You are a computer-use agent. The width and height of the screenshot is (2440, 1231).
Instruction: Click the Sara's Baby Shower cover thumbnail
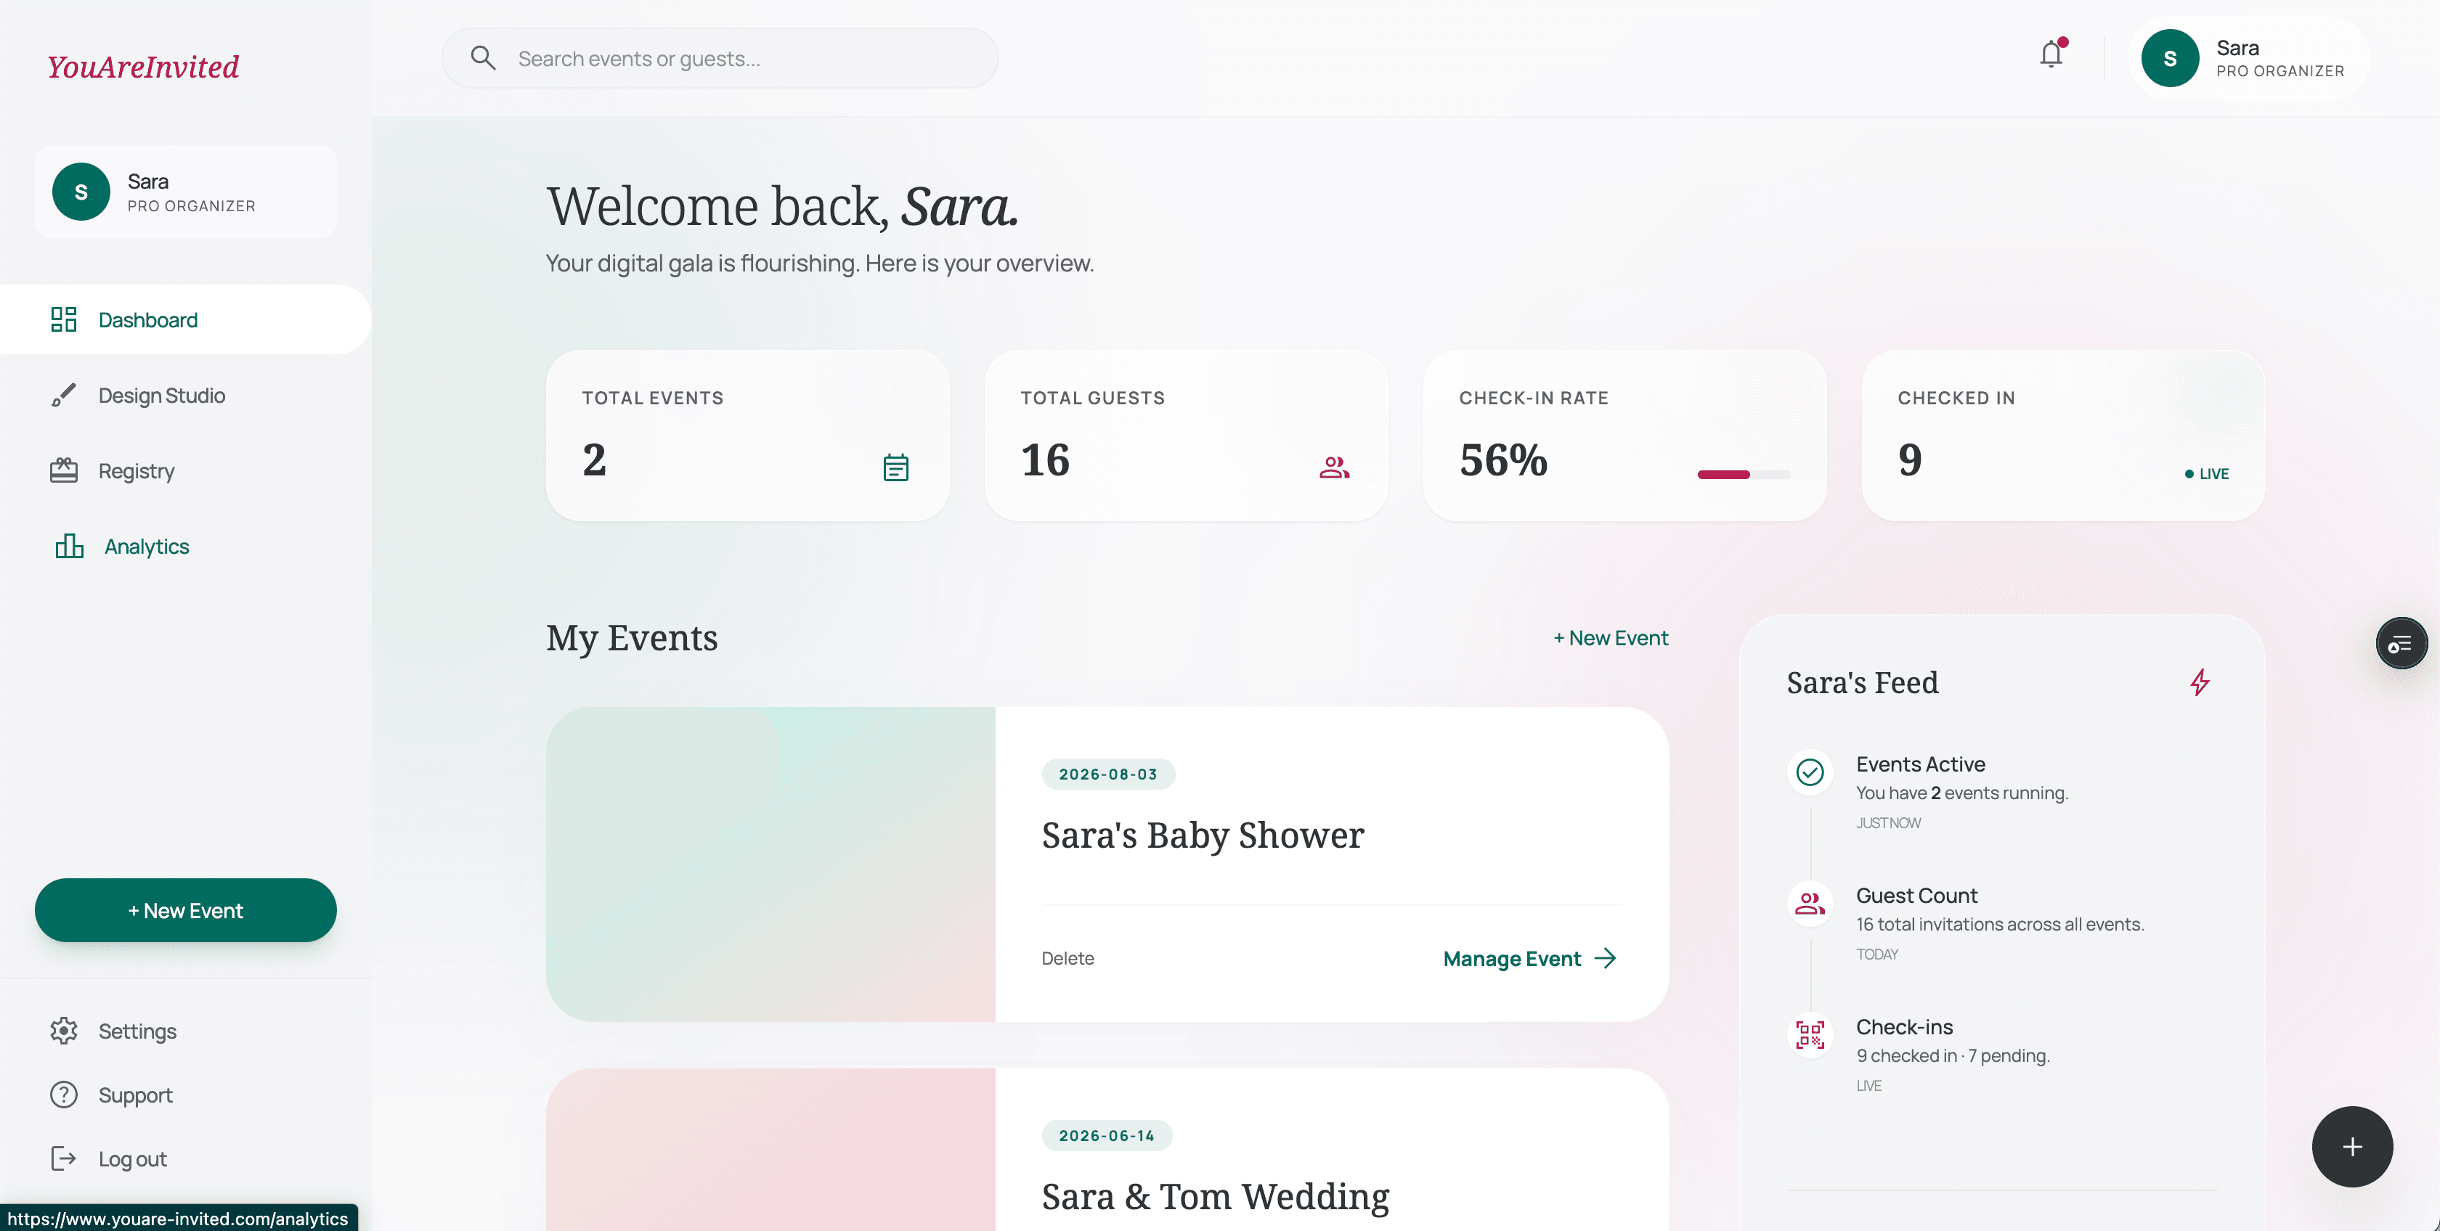click(770, 864)
